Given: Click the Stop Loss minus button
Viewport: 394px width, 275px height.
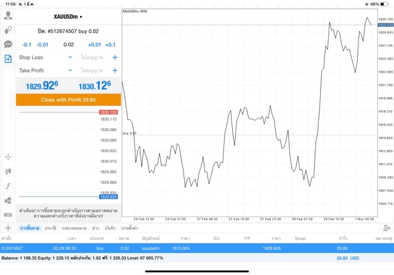Looking at the screenshot, I should (x=70, y=57).
